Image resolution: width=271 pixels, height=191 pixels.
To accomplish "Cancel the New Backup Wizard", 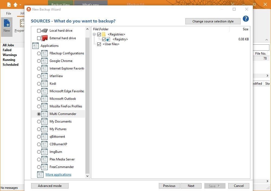I will tap(239, 186).
